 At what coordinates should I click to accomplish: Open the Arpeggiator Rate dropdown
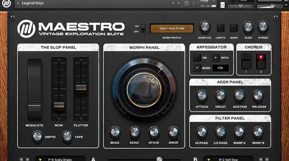216,58
